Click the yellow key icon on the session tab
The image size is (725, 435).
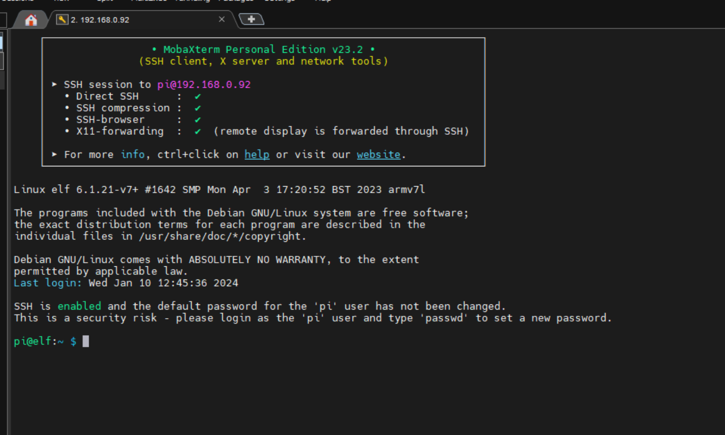tap(62, 20)
